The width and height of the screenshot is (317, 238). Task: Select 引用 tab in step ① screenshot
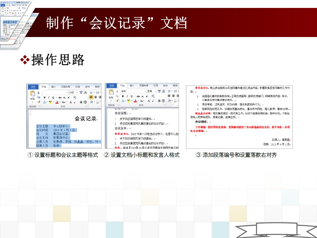point(78,87)
